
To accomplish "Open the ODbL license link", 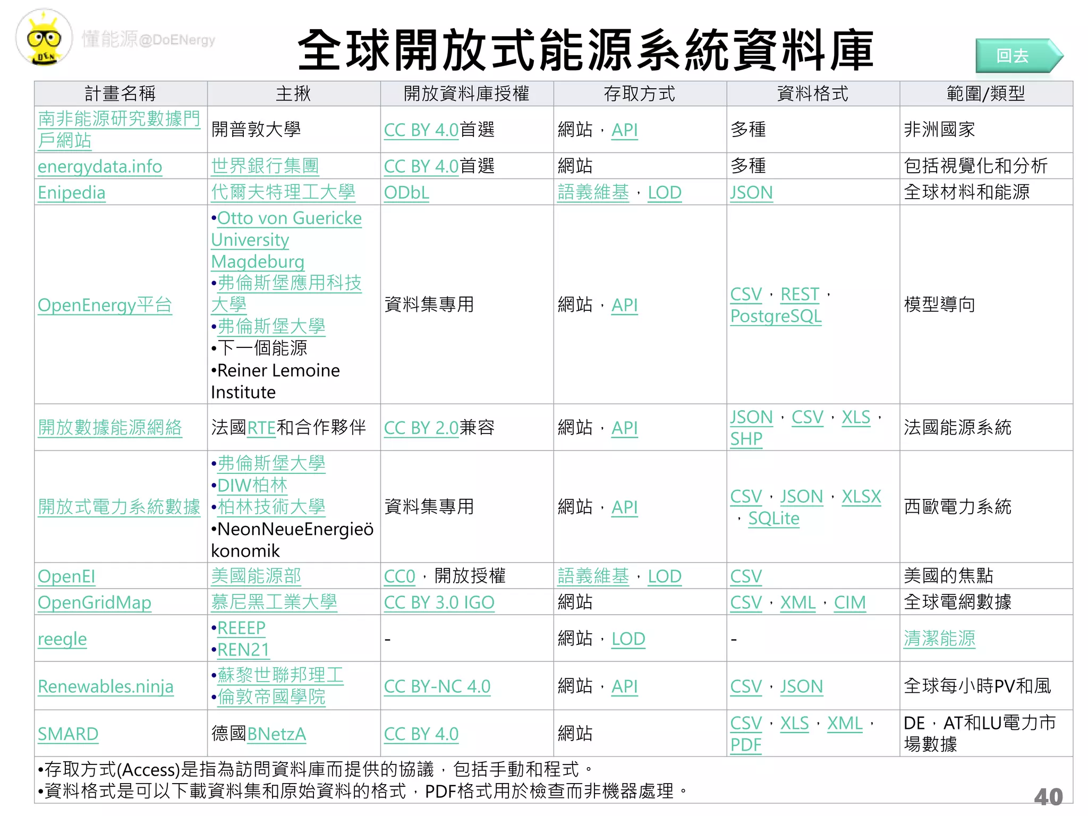I will click(406, 192).
